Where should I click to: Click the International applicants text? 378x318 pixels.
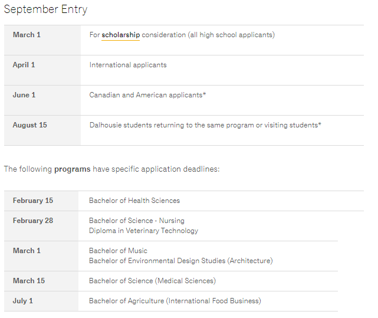tap(128, 65)
